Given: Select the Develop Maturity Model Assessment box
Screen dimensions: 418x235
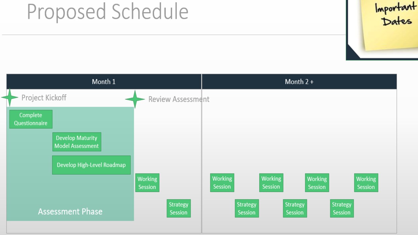Looking at the screenshot, I should [x=77, y=142].
